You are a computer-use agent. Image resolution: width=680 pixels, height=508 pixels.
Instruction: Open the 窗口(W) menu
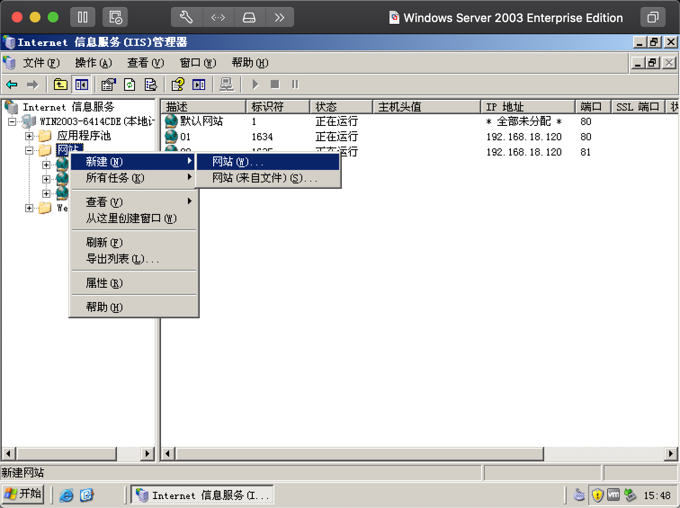pos(197,62)
